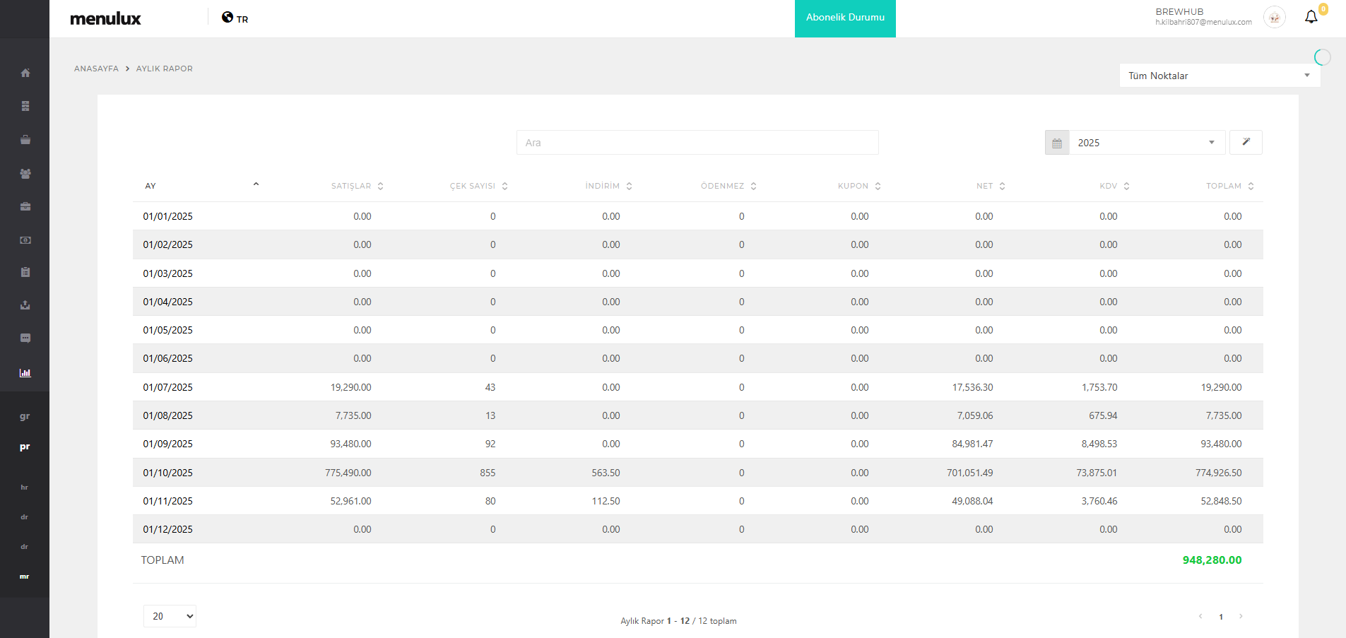
Task: Click the Ara search field
Action: pos(697,143)
